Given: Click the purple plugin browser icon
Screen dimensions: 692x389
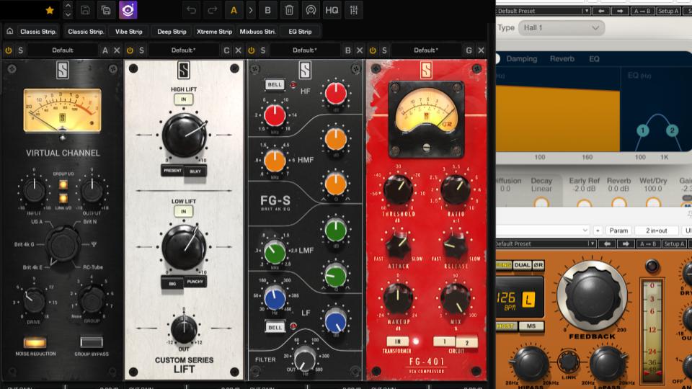Looking at the screenshot, I should point(128,10).
